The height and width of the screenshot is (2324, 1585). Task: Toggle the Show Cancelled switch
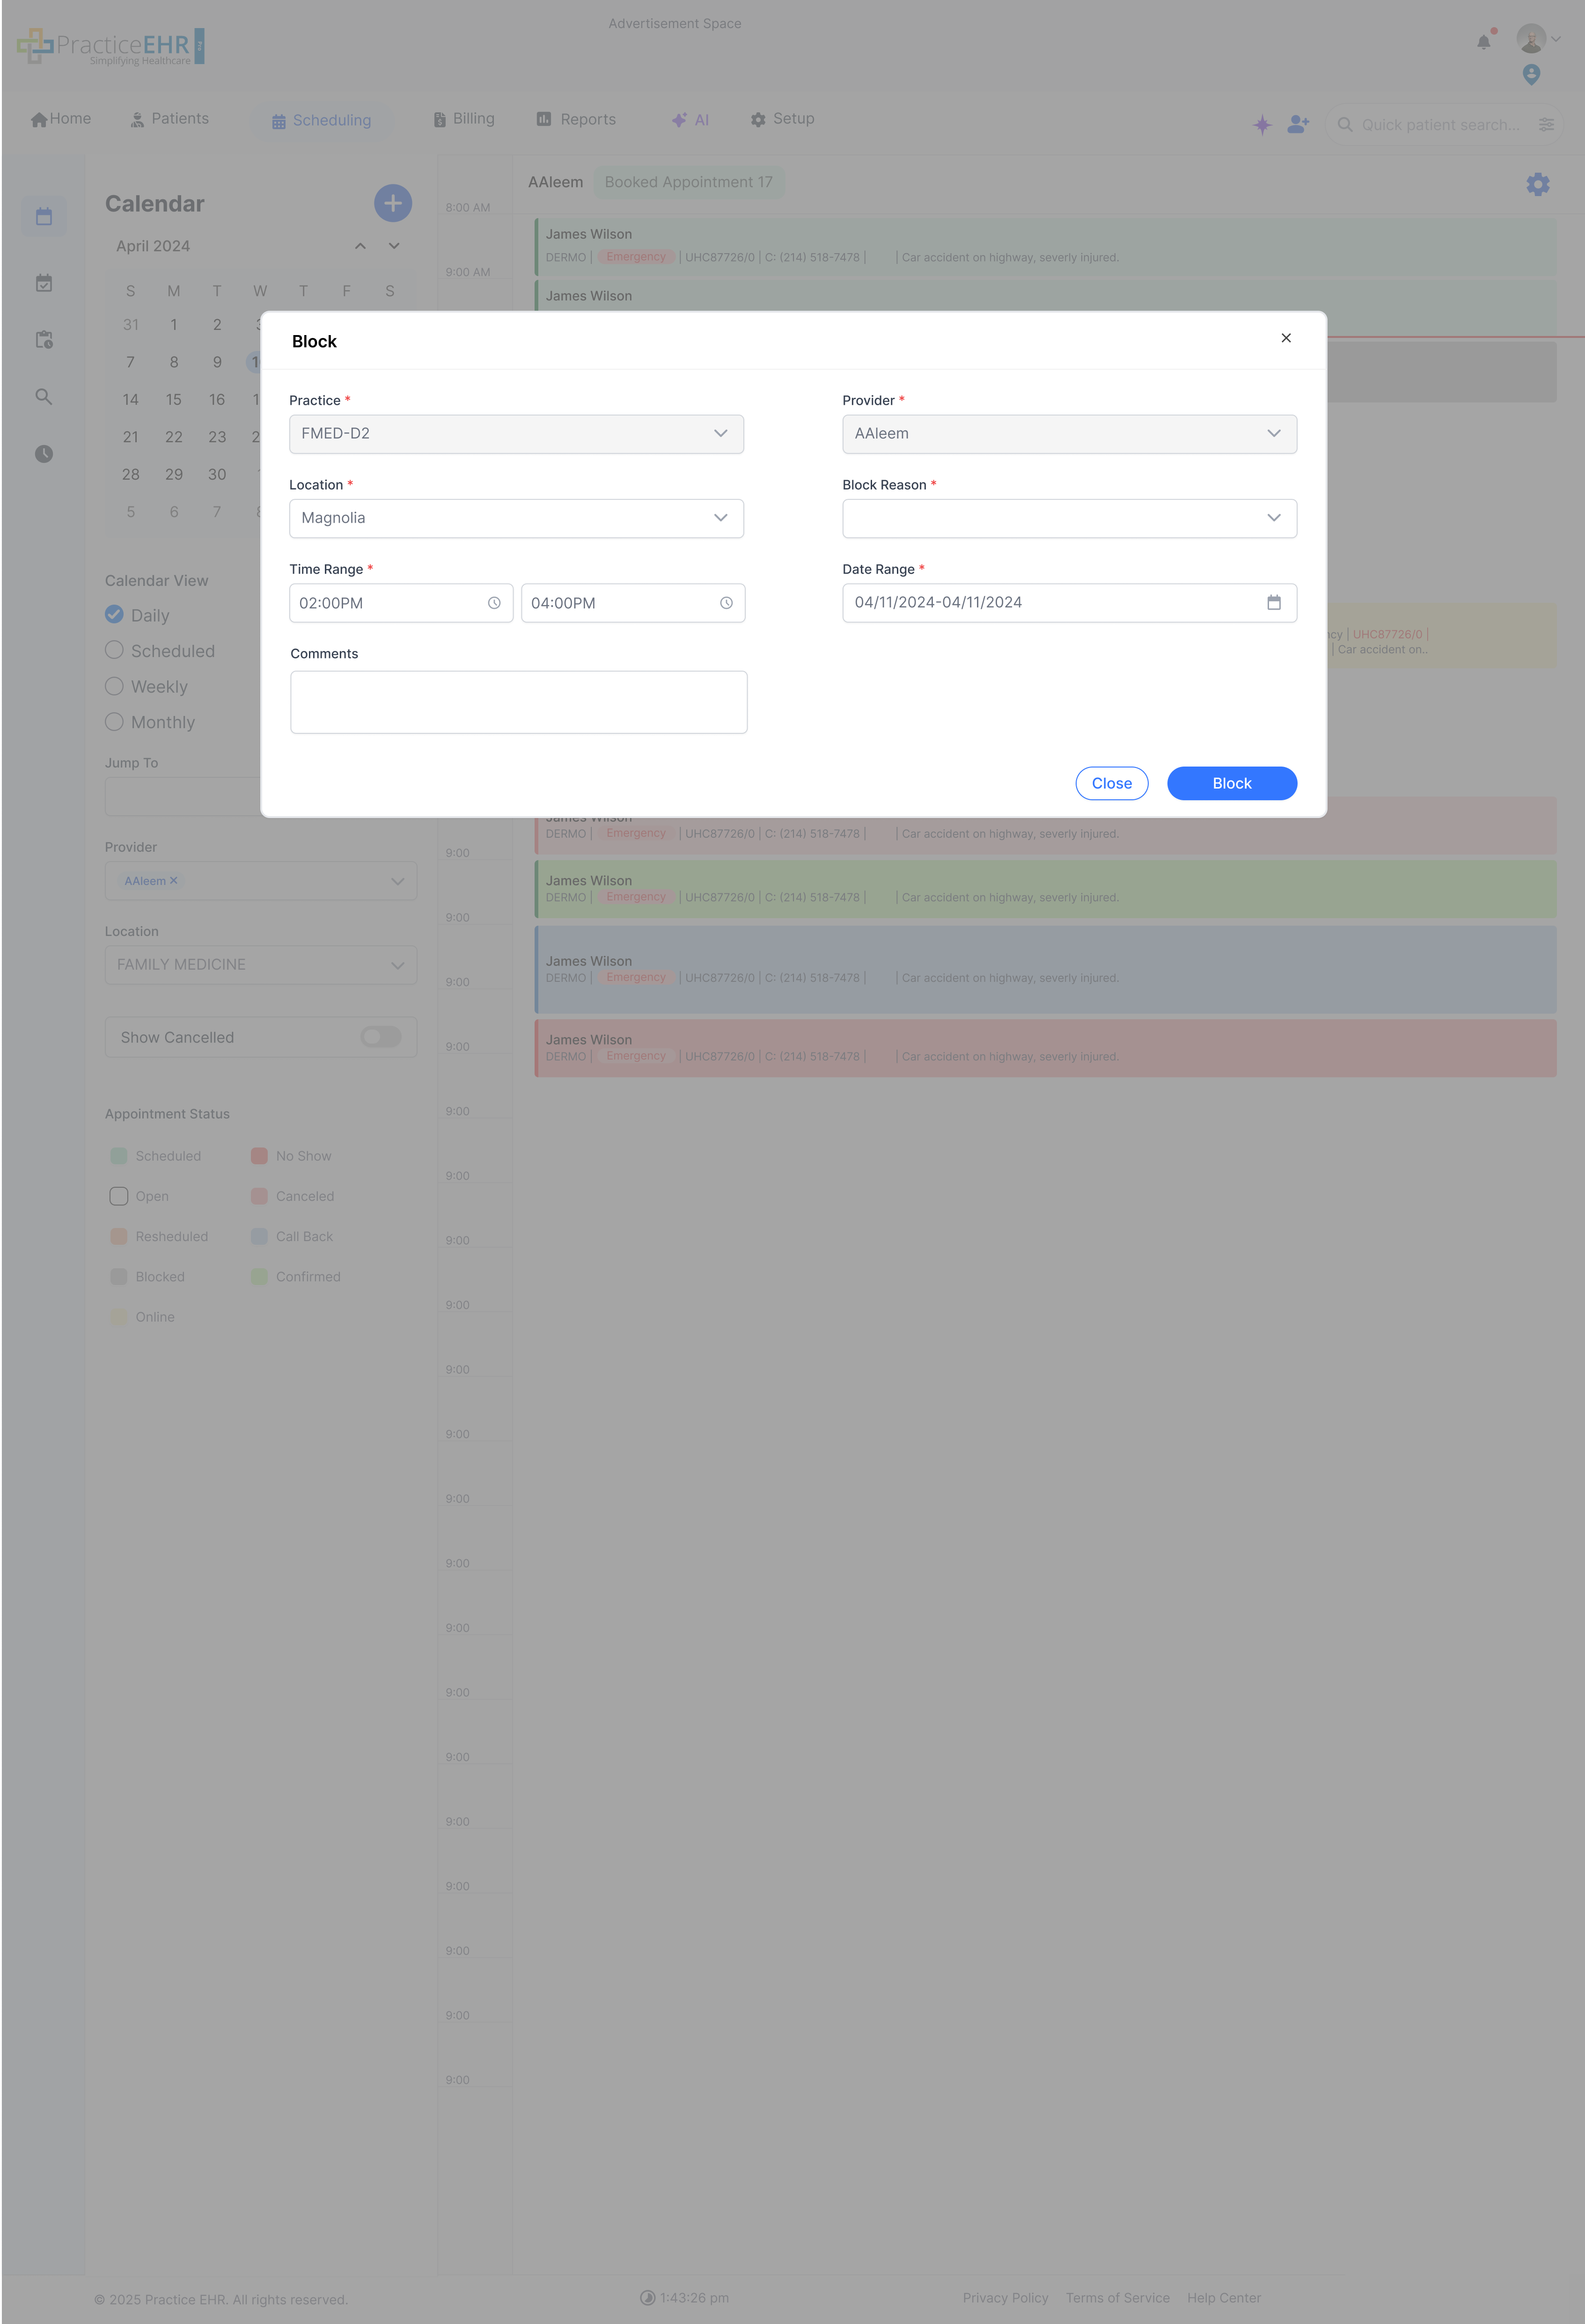point(381,1037)
